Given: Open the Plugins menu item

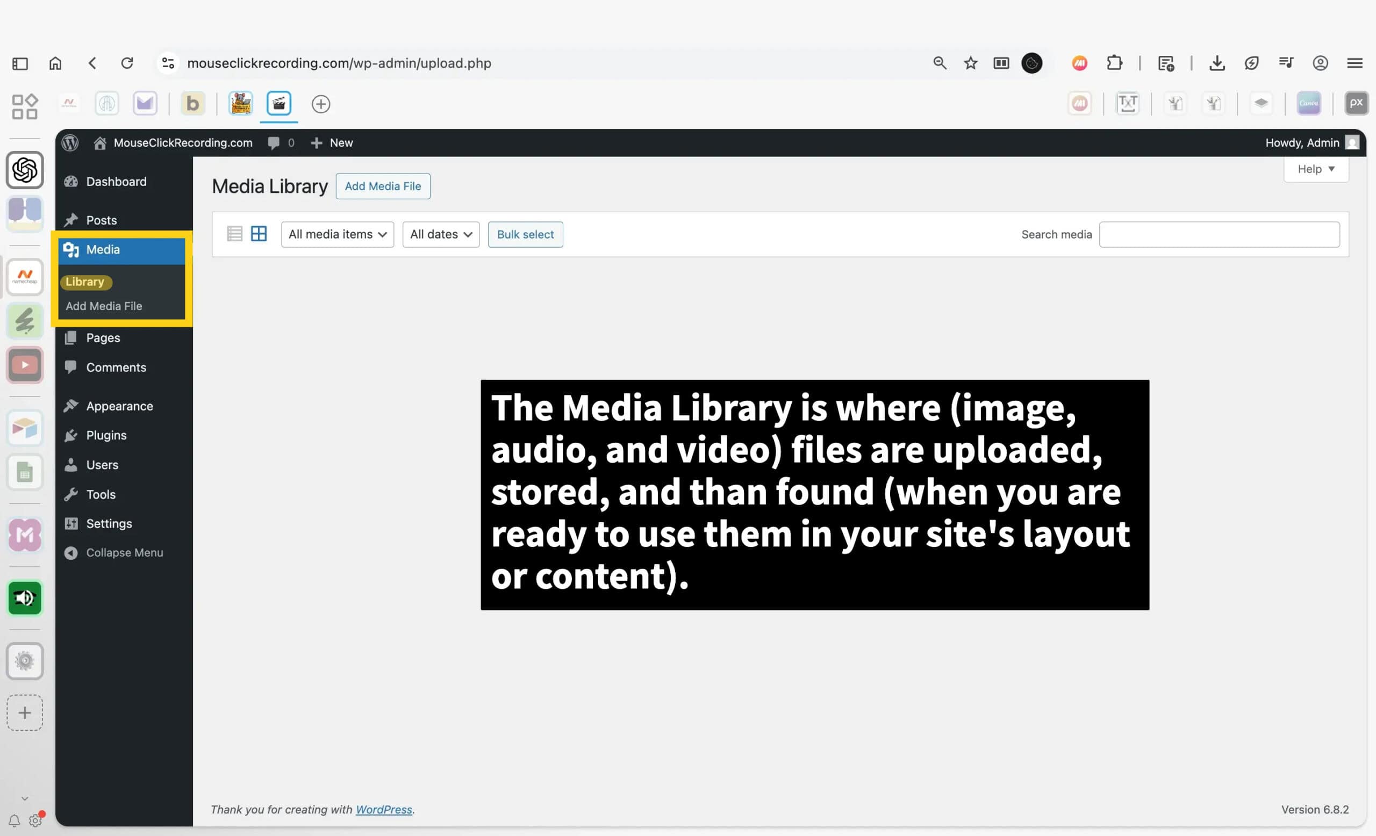Looking at the screenshot, I should 106,435.
